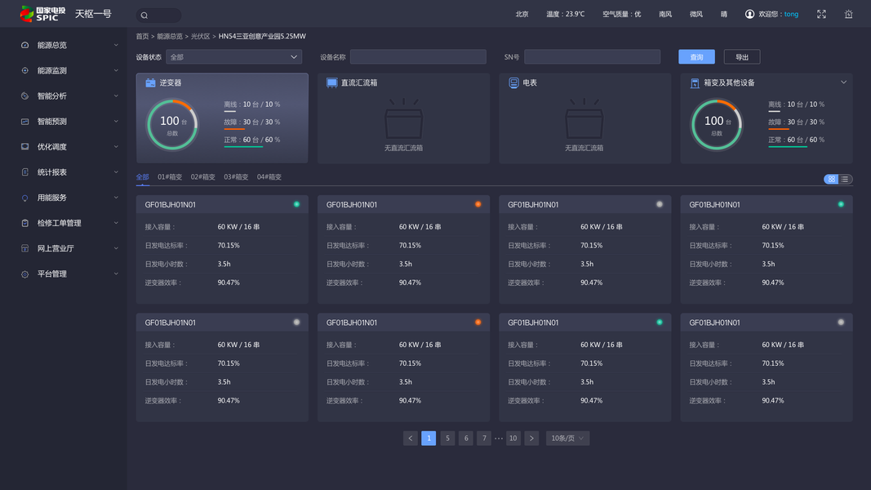Image resolution: width=871 pixels, height=490 pixels.
Task: Click the 箱变及其他设备 donut progress ring
Action: [x=717, y=124]
